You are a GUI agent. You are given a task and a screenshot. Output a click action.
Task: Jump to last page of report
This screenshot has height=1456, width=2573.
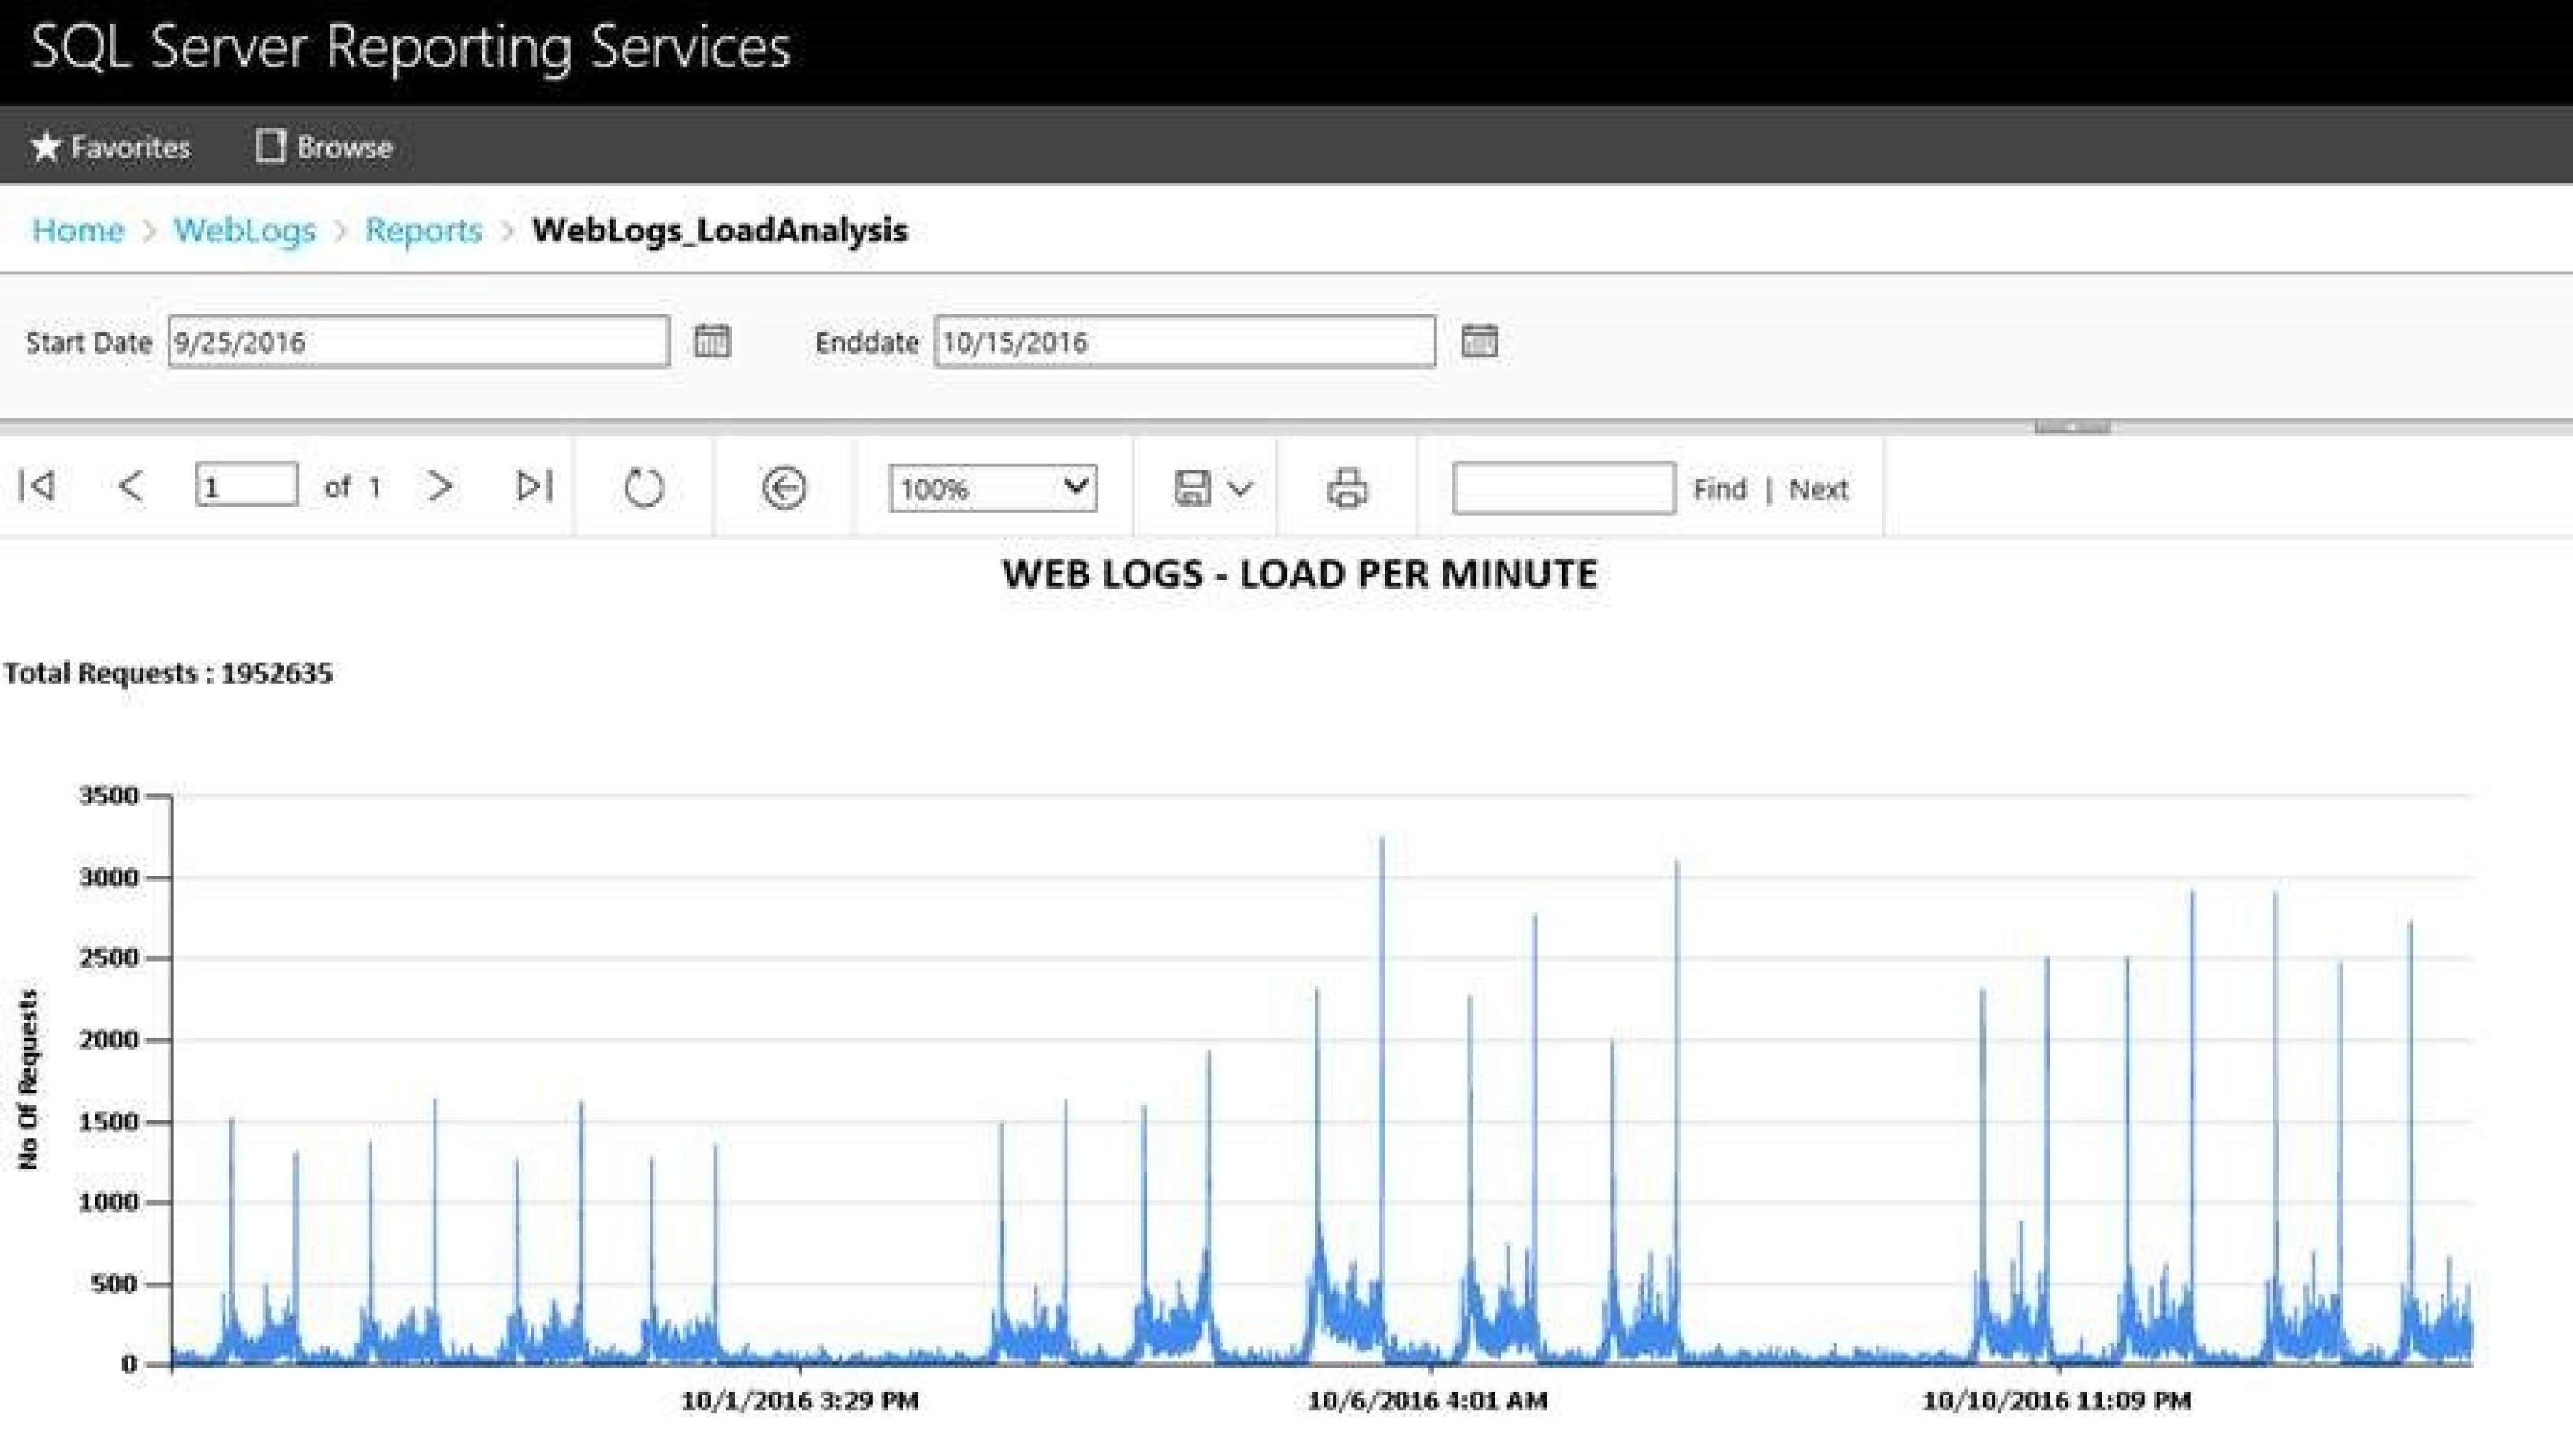tap(533, 487)
